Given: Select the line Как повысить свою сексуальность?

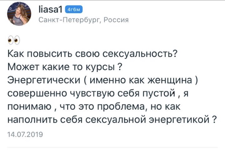Looking at the screenshot, I should click(x=93, y=54).
